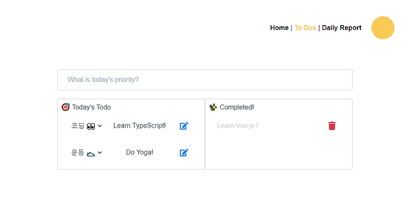Click chevron arrow next to 코딩 label
The image size is (410, 206).
pos(100,126)
